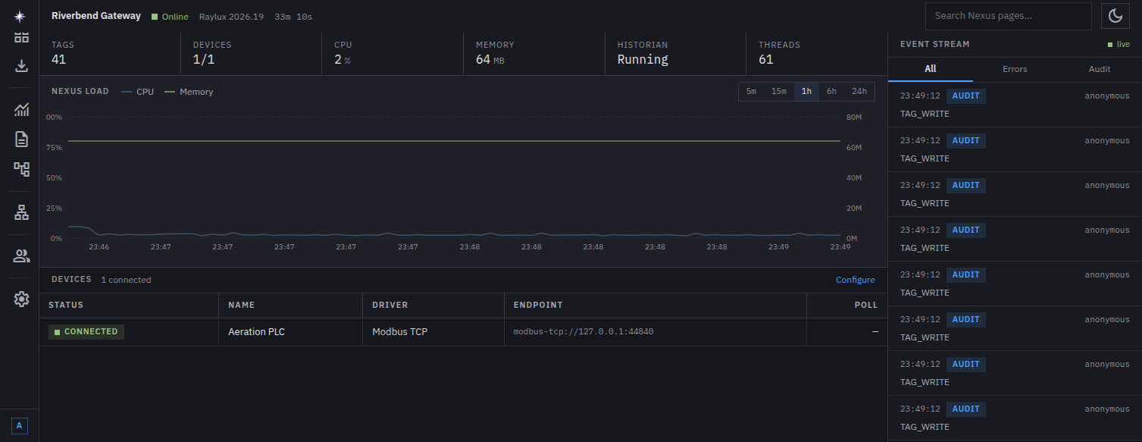Click the Search Nexus pages field
Screen dimensions: 1142x442
[x=1008, y=16]
